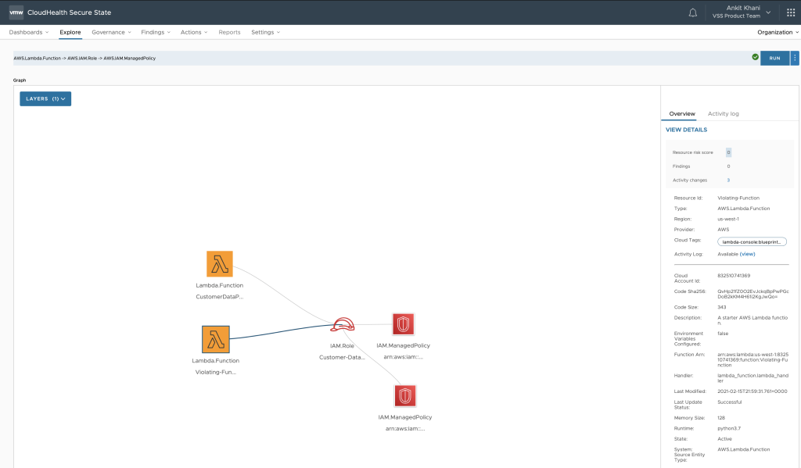The height and width of the screenshot is (468, 801).
Task: Click the lambda_function handler value
Action: (x=753, y=378)
